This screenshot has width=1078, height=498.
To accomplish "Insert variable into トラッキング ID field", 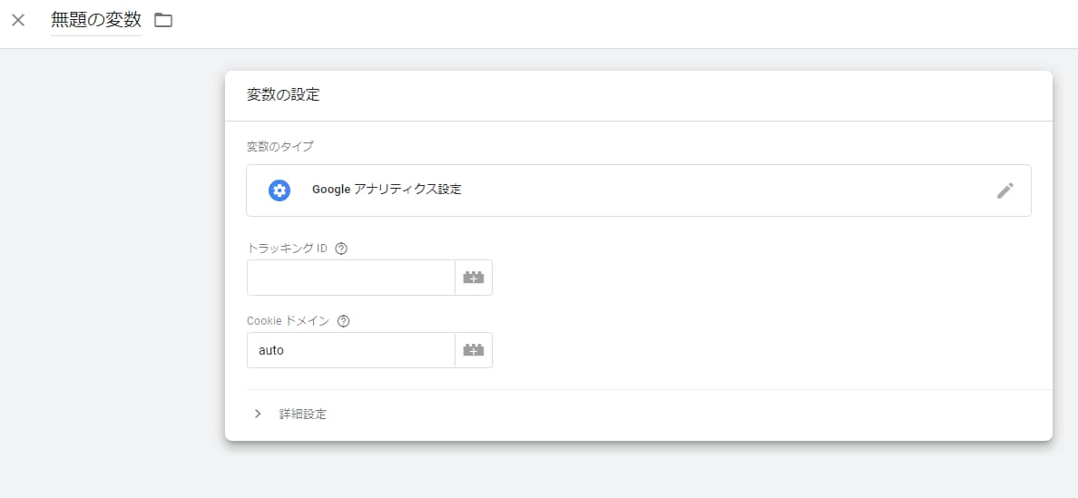I will [474, 278].
